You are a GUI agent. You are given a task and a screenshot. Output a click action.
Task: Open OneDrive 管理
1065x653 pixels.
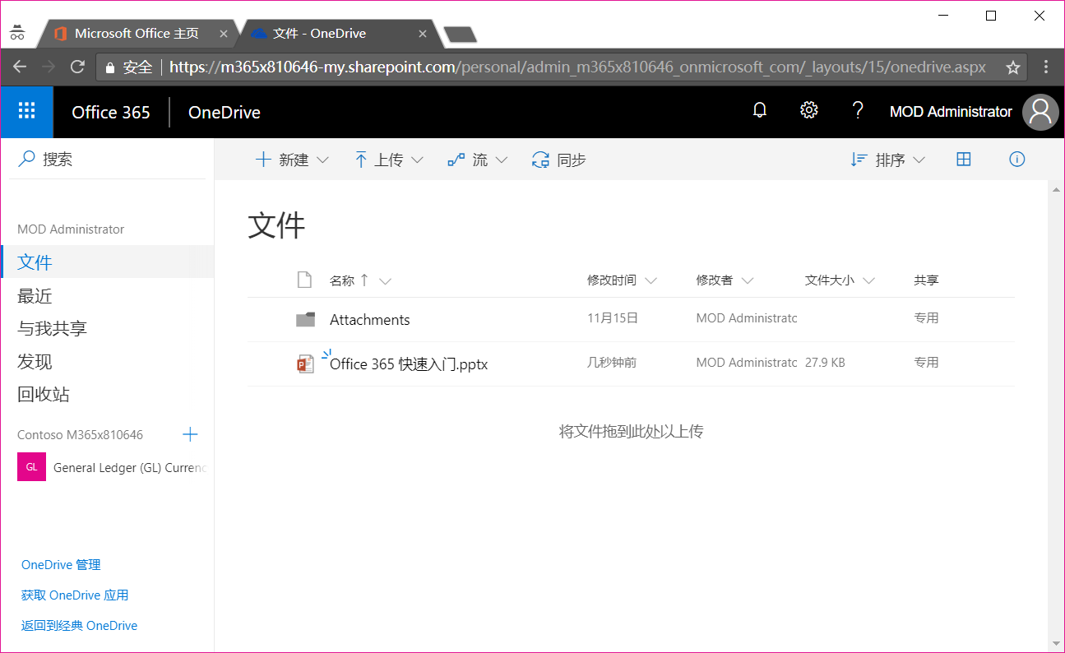[60, 564]
